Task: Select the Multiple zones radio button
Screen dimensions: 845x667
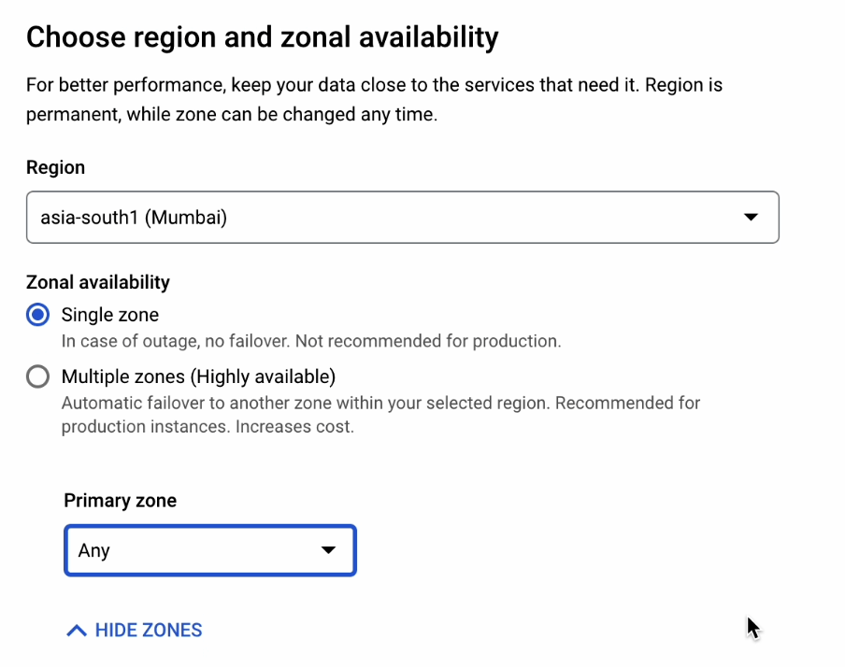Action: tap(37, 376)
